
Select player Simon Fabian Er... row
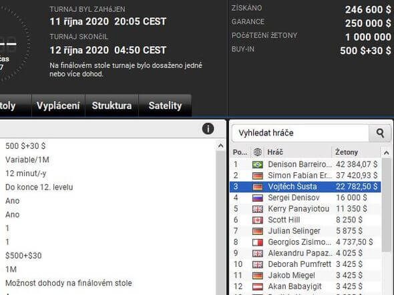[x=305, y=176]
